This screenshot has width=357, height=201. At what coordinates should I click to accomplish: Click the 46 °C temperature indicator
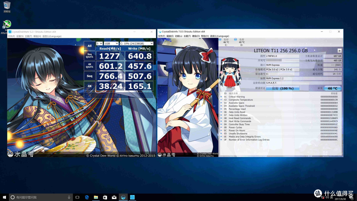tap(333, 88)
